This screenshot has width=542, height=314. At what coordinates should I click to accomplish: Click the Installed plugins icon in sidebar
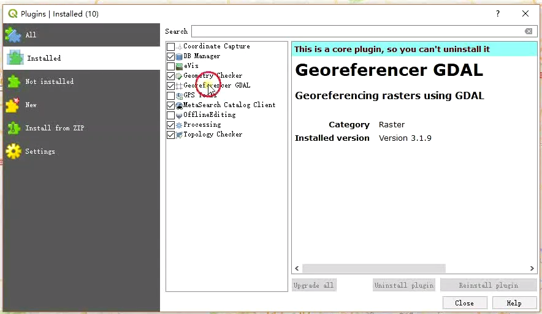[x=15, y=58]
